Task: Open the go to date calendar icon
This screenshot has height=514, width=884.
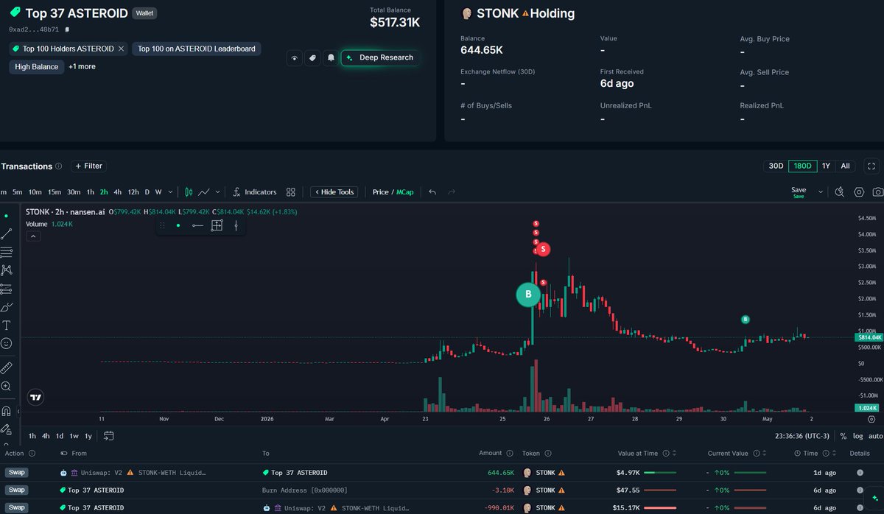Action: (108, 435)
